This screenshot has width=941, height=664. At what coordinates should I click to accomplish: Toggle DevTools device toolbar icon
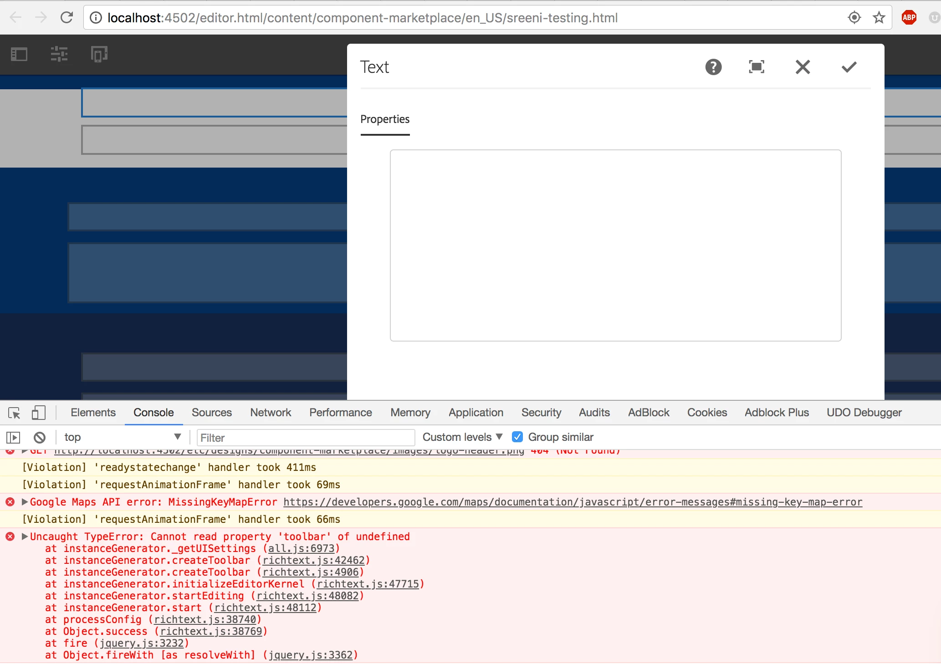pyautogui.click(x=38, y=413)
